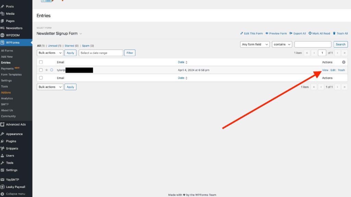Open All Forms in WPForms submenu
The width and height of the screenshot is (351, 197).
(x=7, y=51)
